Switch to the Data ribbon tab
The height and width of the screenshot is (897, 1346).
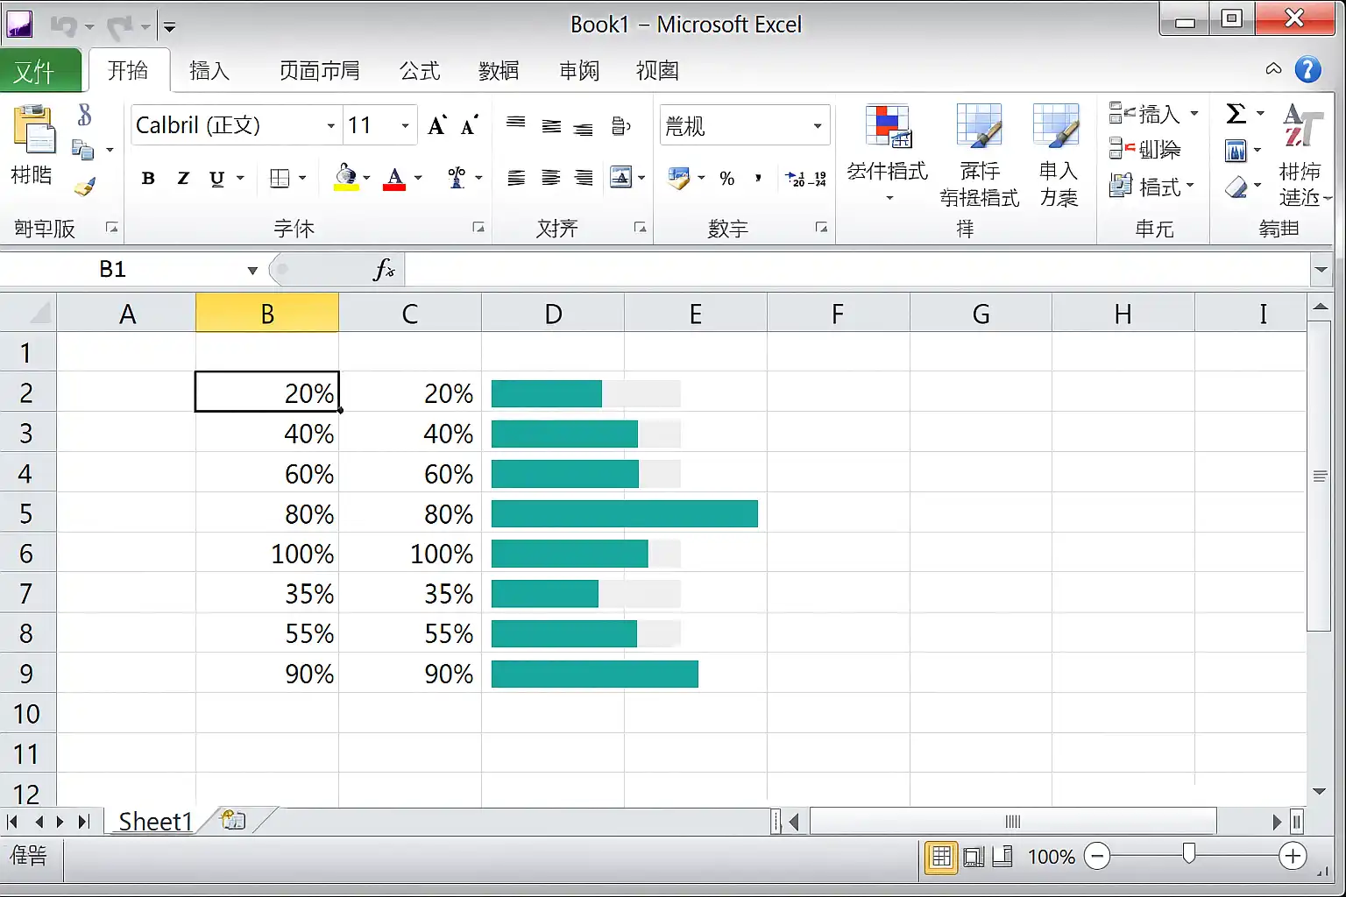pyautogui.click(x=499, y=71)
